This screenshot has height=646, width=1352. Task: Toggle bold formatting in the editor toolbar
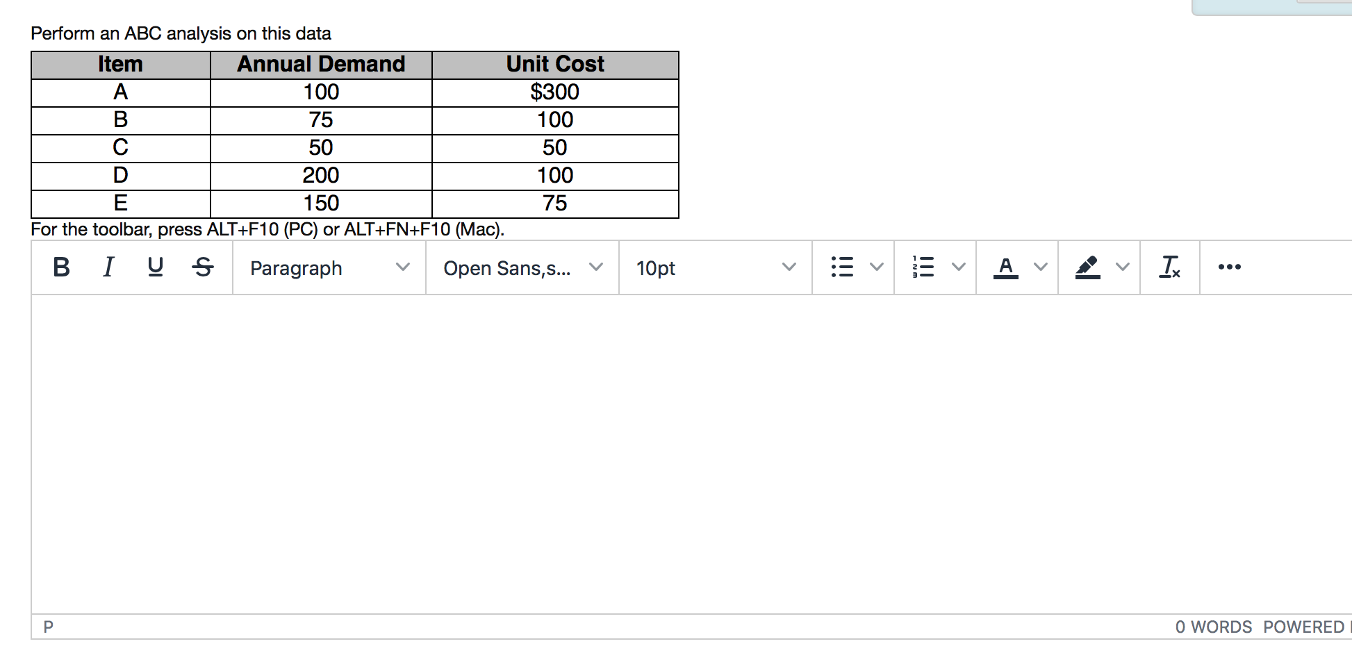(x=60, y=267)
